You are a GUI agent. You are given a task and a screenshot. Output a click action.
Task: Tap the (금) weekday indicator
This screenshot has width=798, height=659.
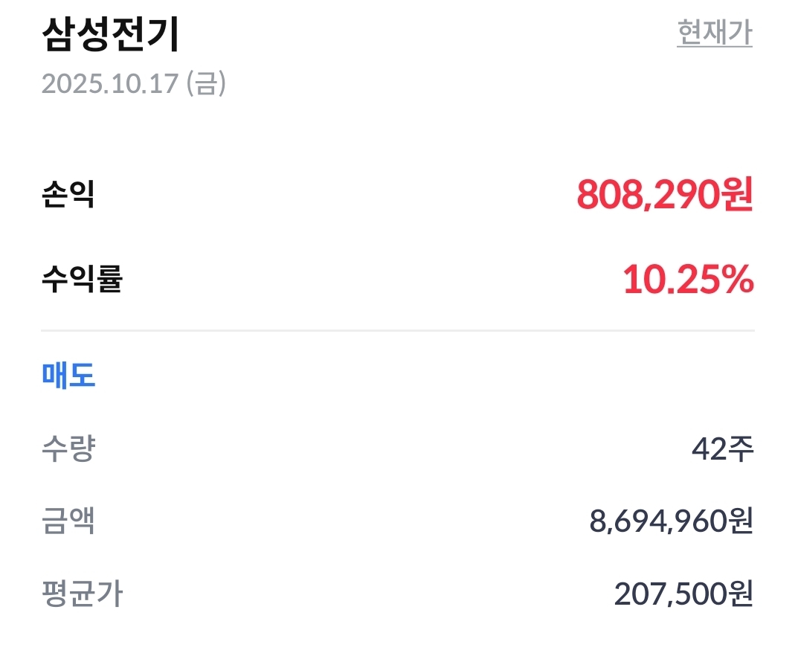pyautogui.click(x=205, y=83)
